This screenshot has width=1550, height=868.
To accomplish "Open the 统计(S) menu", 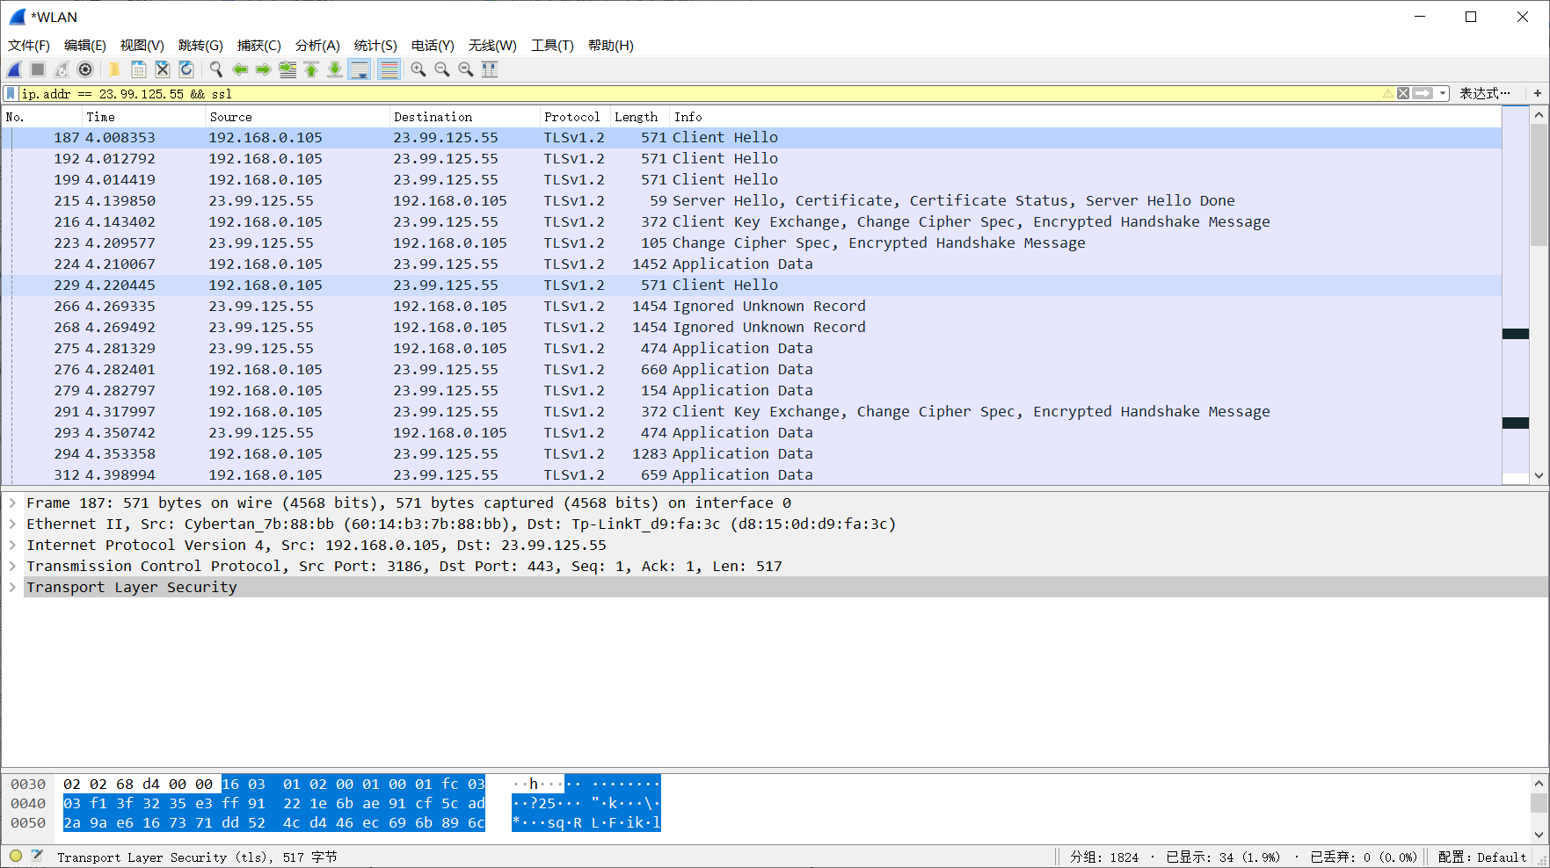I will click(375, 46).
